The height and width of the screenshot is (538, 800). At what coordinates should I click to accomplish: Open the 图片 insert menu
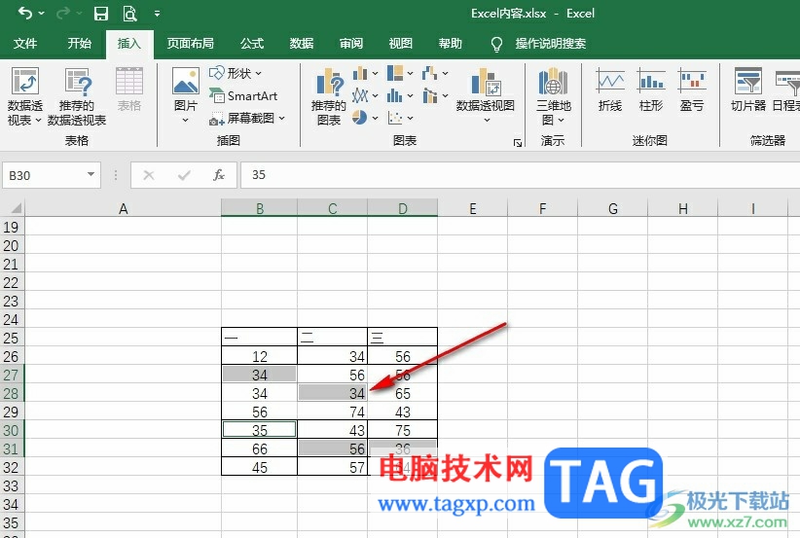click(186, 96)
